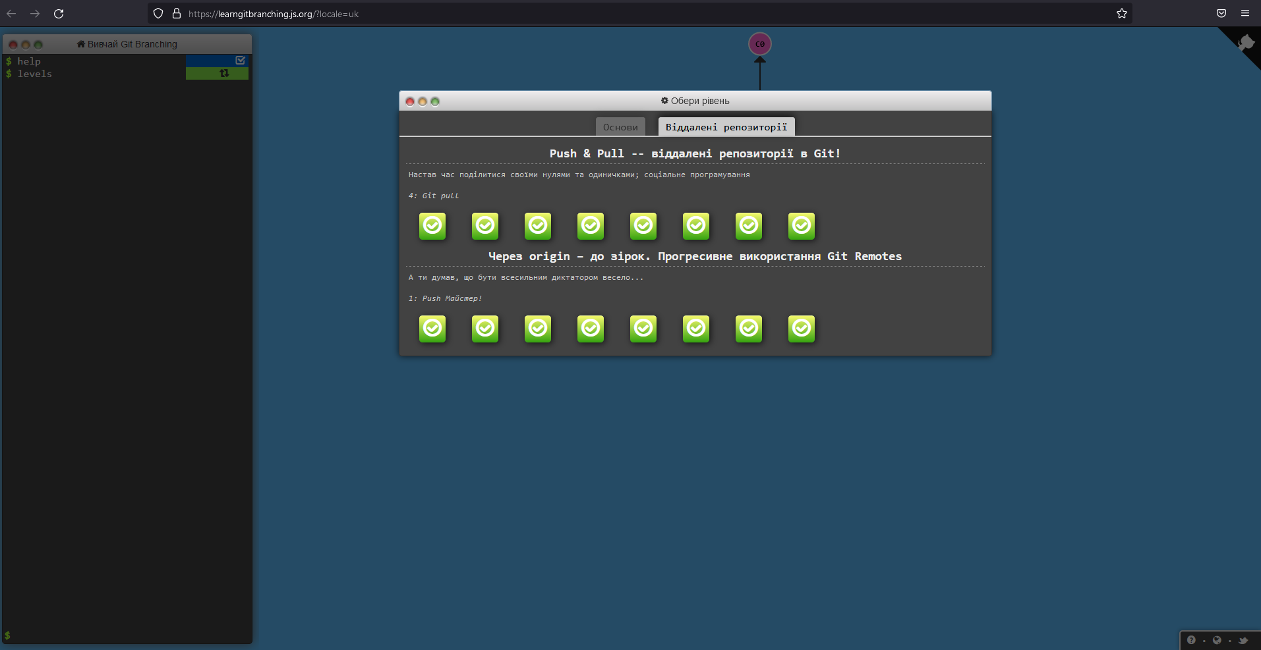This screenshot has height=650, width=1261.
Task: Click yellow button of Обери рівень dialog
Action: [423, 101]
